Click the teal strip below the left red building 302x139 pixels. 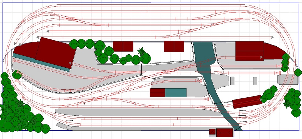tap(41, 62)
